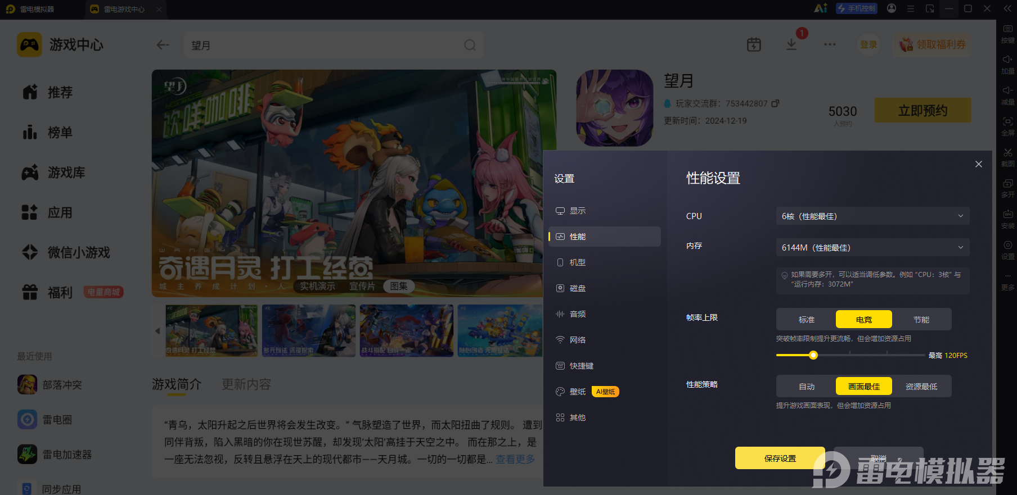Open the hamburger menu in title bar
Image resolution: width=1017 pixels, height=495 pixels.
pyautogui.click(x=911, y=8)
